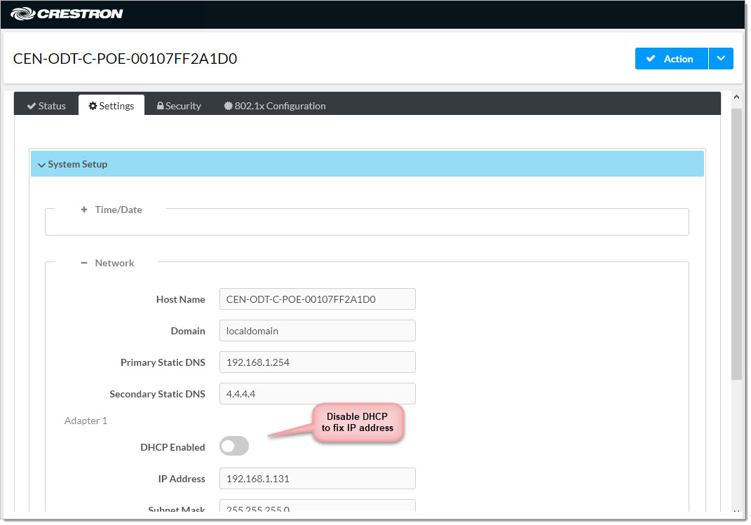Click the Host Name input field

[x=317, y=299]
